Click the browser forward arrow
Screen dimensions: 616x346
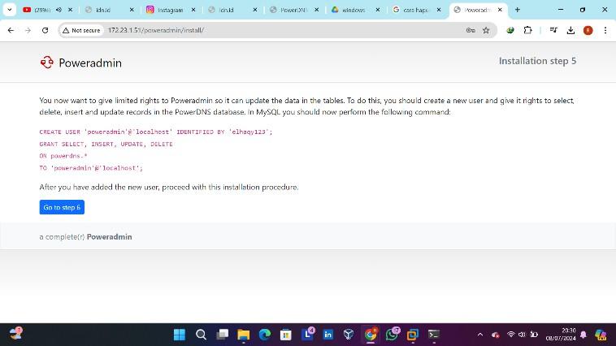tap(28, 30)
